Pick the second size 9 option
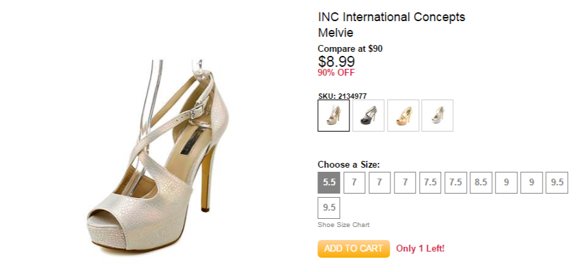This screenshot has width=583, height=272. 531,183
